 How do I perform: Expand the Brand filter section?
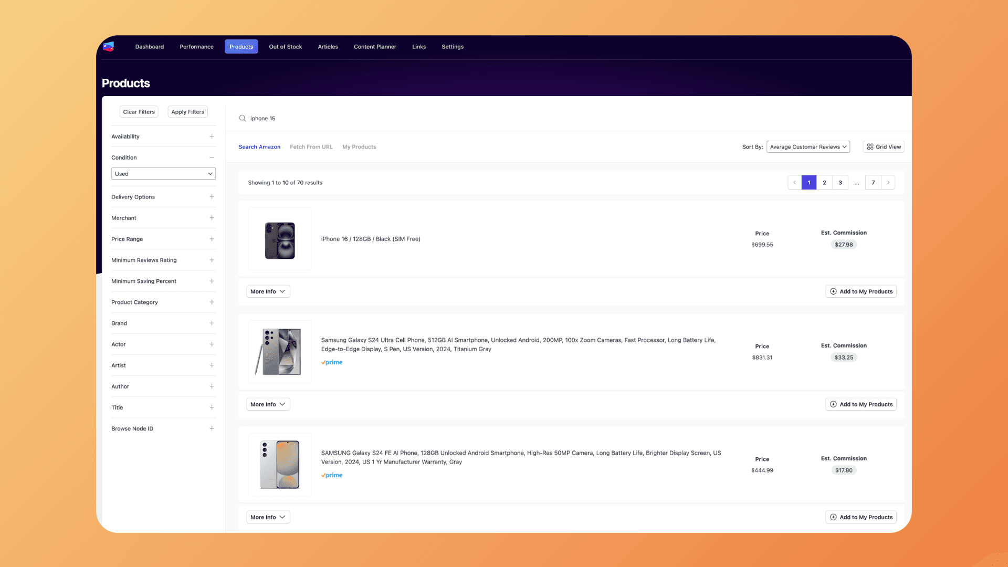pyautogui.click(x=212, y=323)
